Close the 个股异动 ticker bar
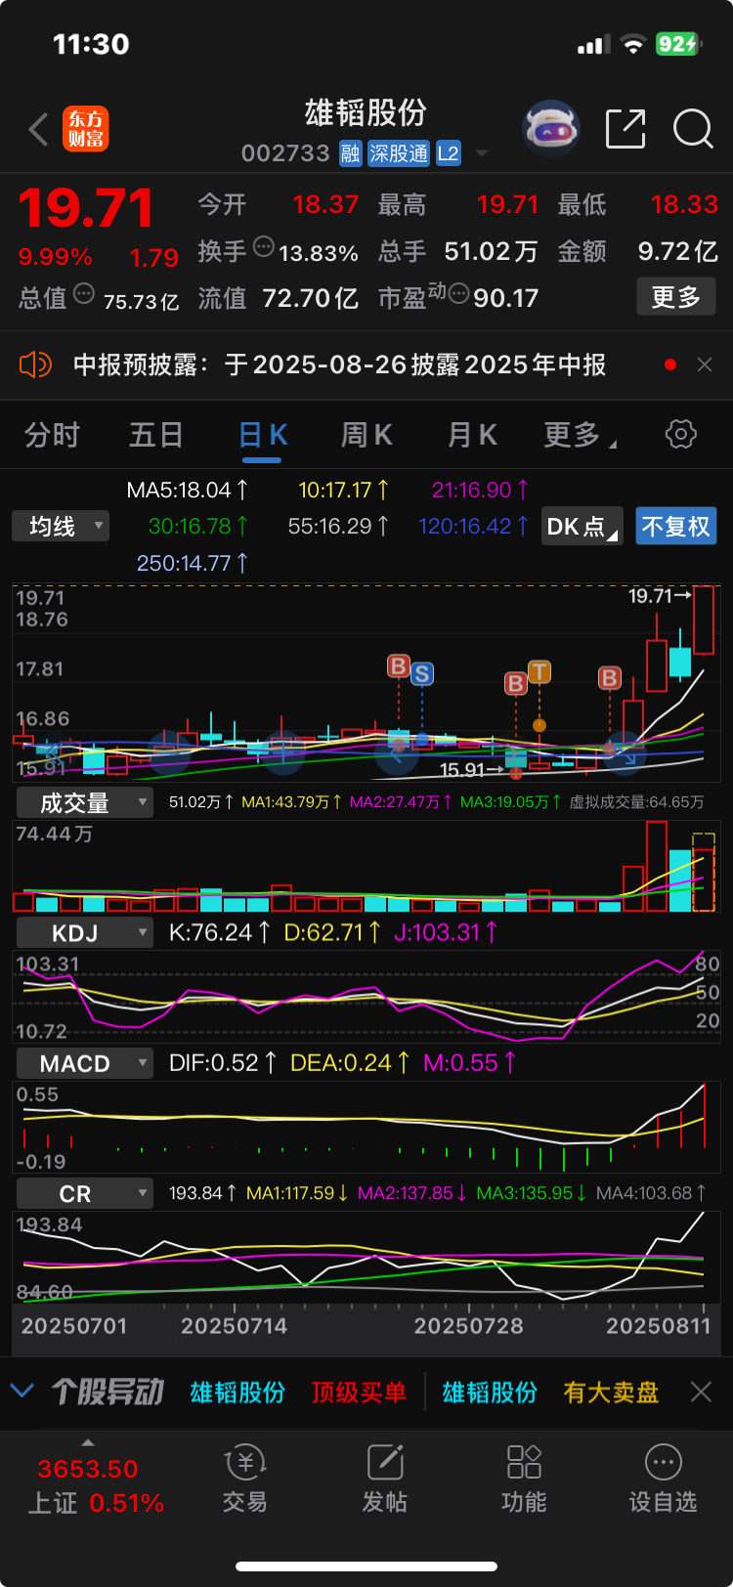The height and width of the screenshot is (1587, 733). pos(701,1392)
